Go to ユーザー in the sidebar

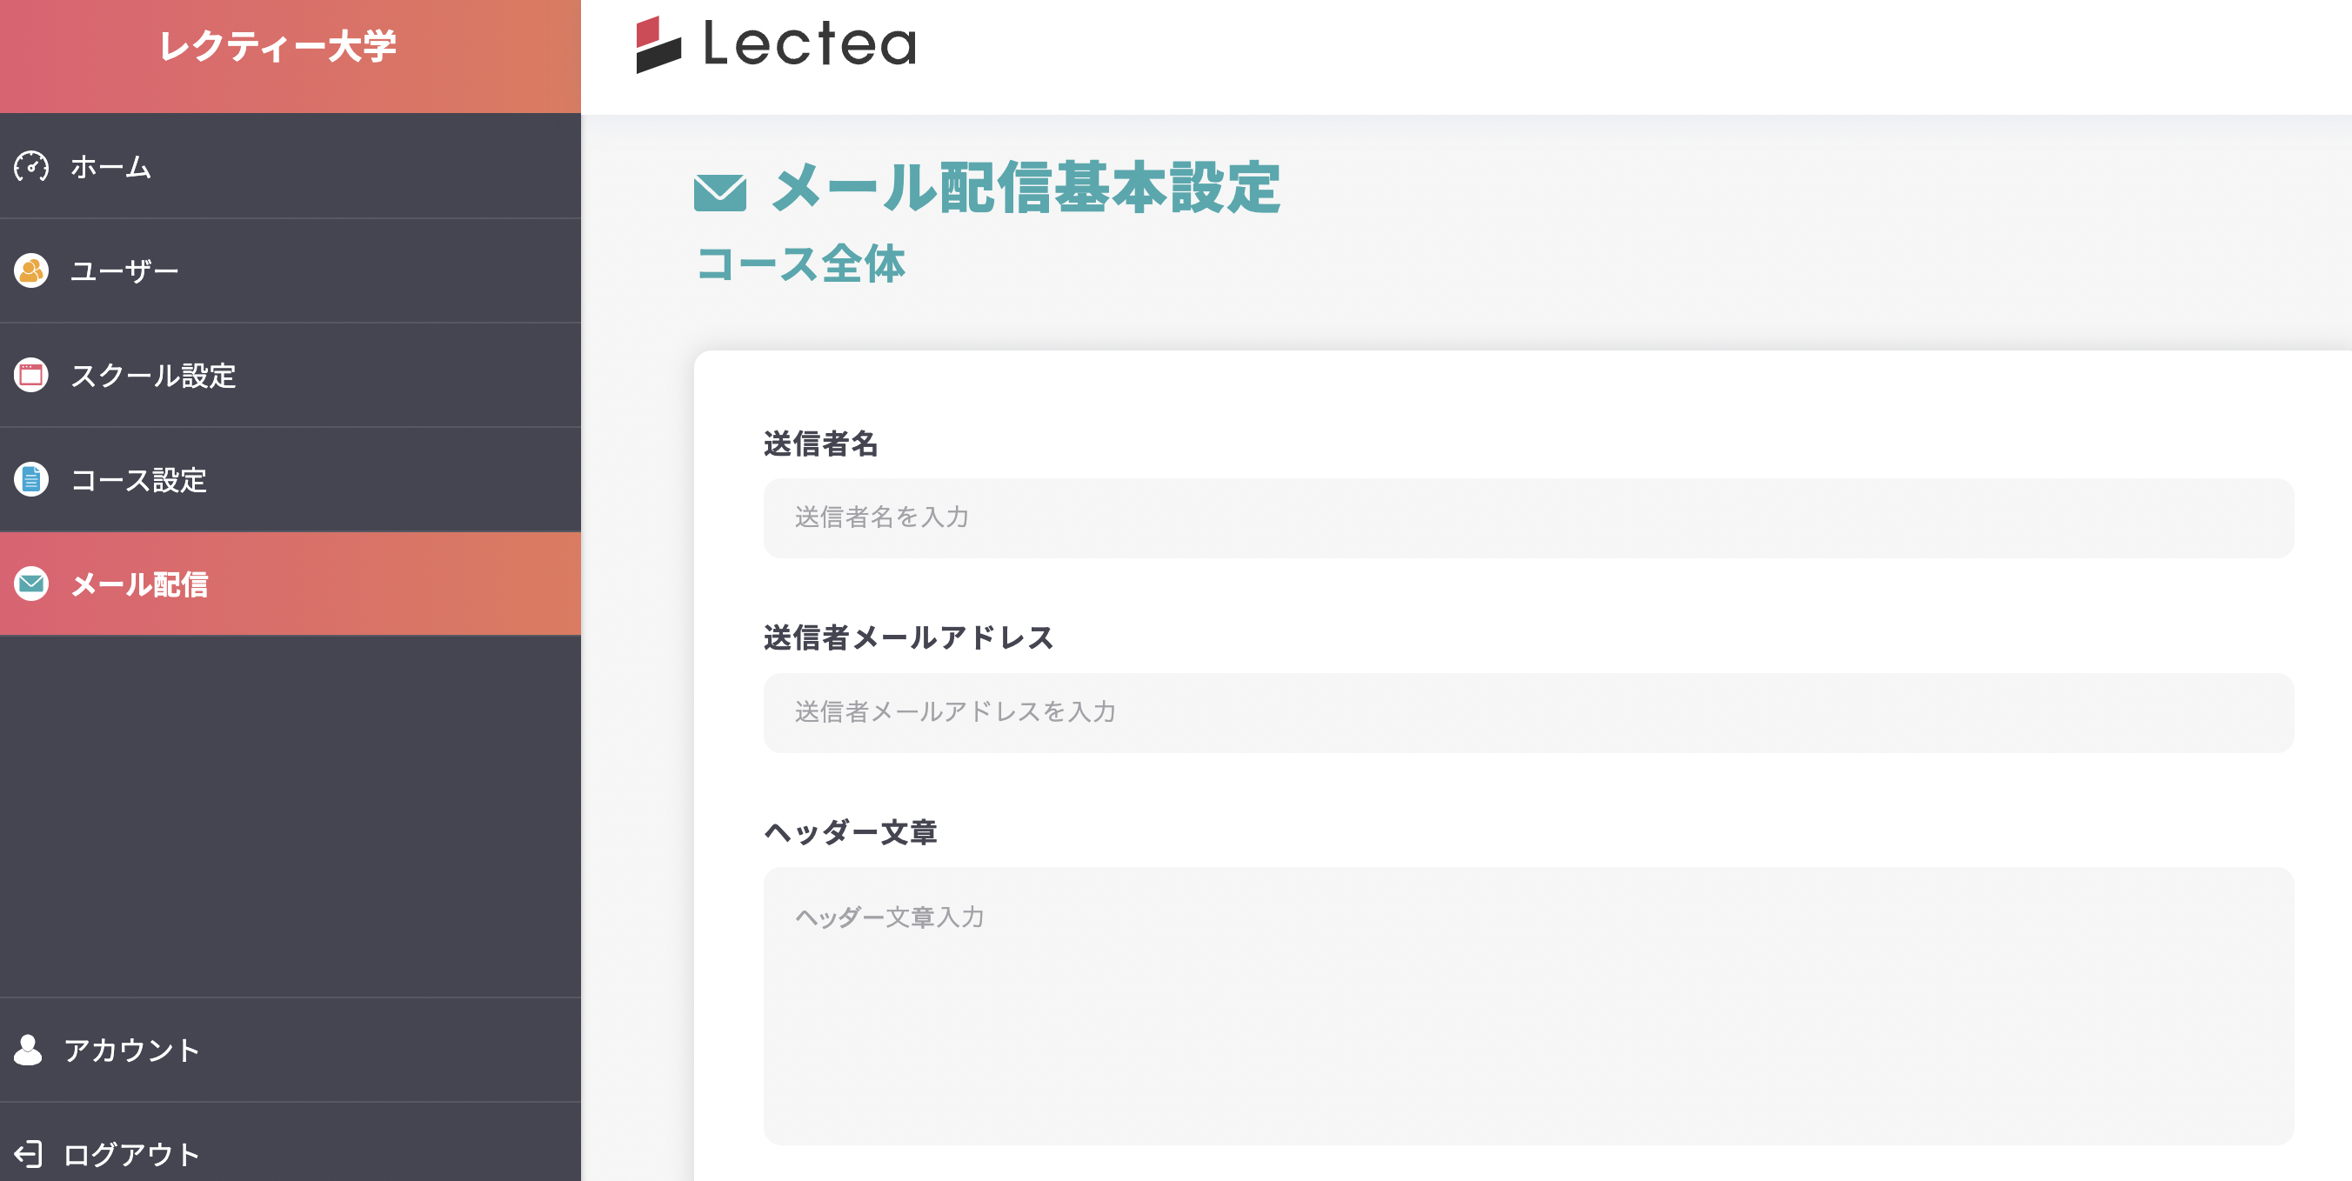pyautogui.click(x=125, y=271)
